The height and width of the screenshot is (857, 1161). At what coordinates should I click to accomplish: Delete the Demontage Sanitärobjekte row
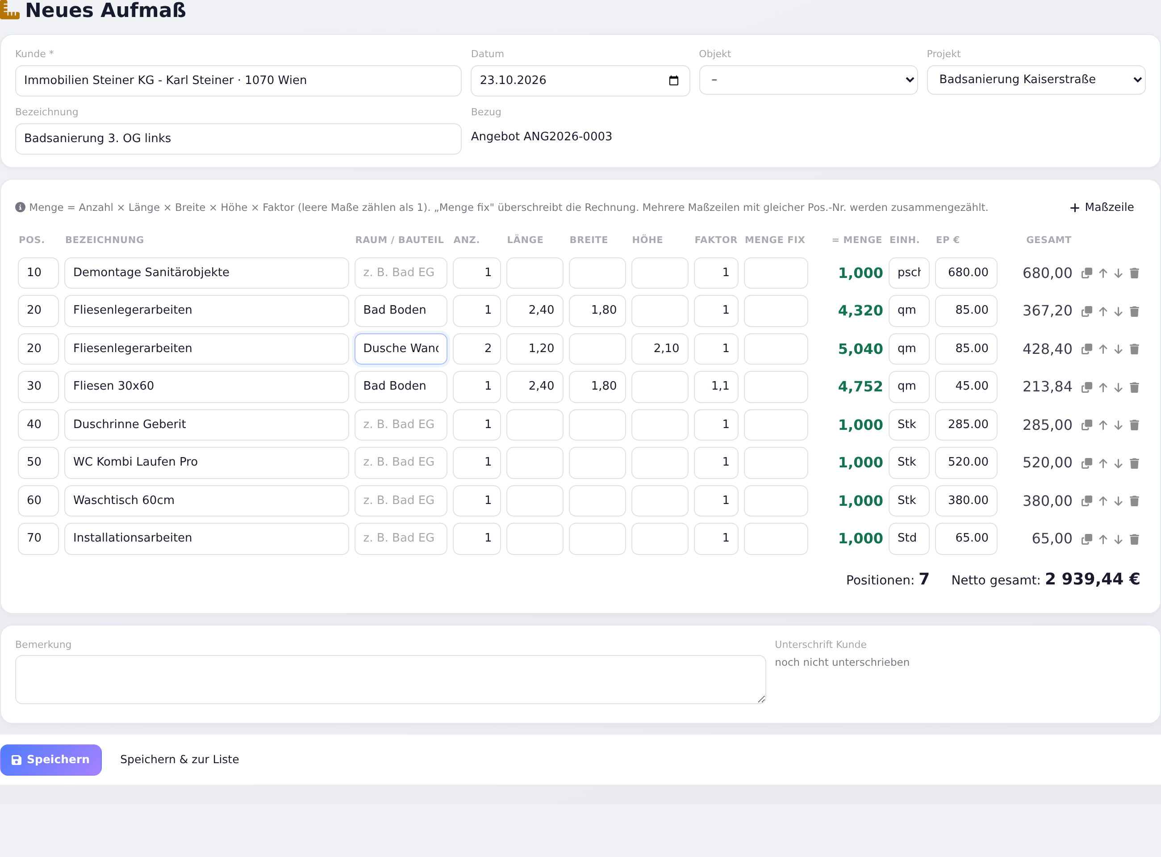click(x=1134, y=273)
